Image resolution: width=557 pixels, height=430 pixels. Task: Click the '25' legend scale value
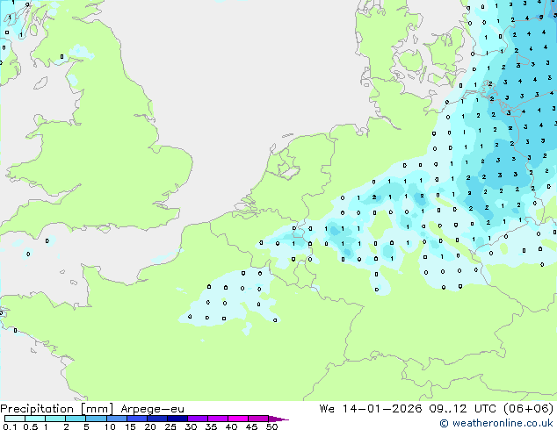point(170,426)
